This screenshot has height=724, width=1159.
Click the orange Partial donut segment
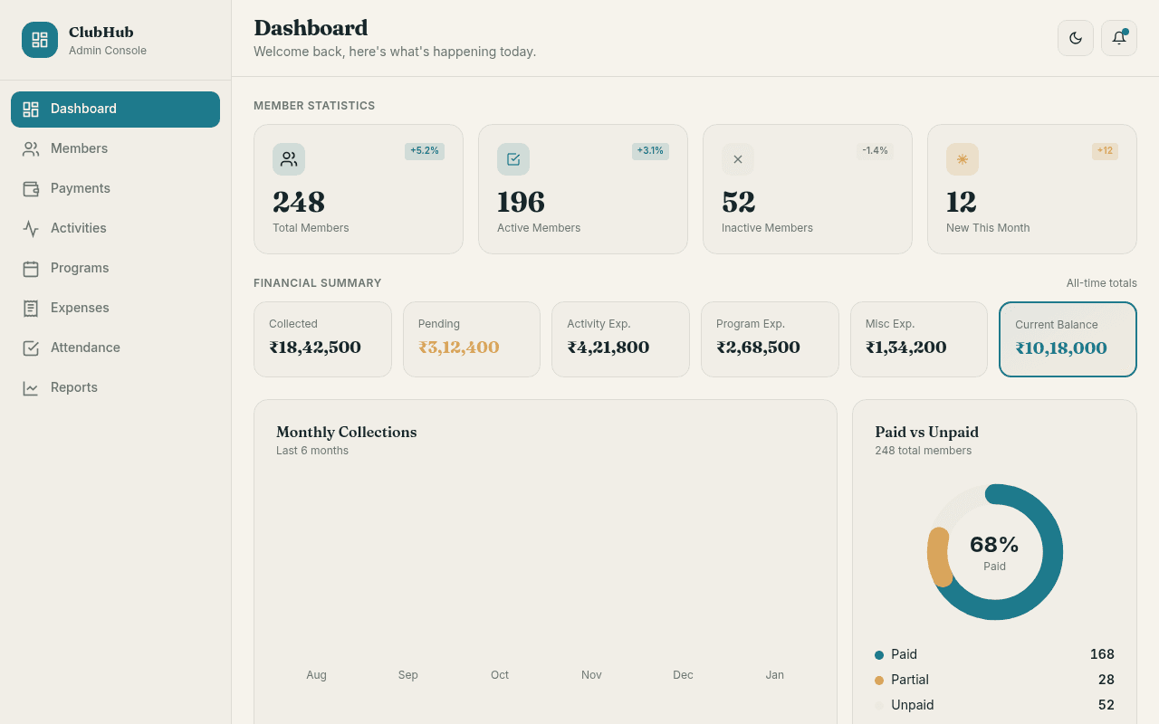pos(939,557)
